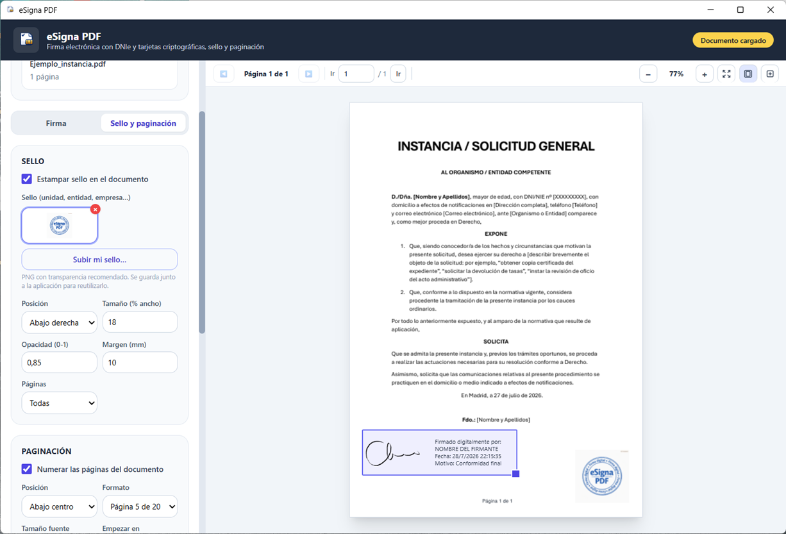The width and height of the screenshot is (786, 534).
Task: Click the Margen (mm) field
Action: coord(140,362)
